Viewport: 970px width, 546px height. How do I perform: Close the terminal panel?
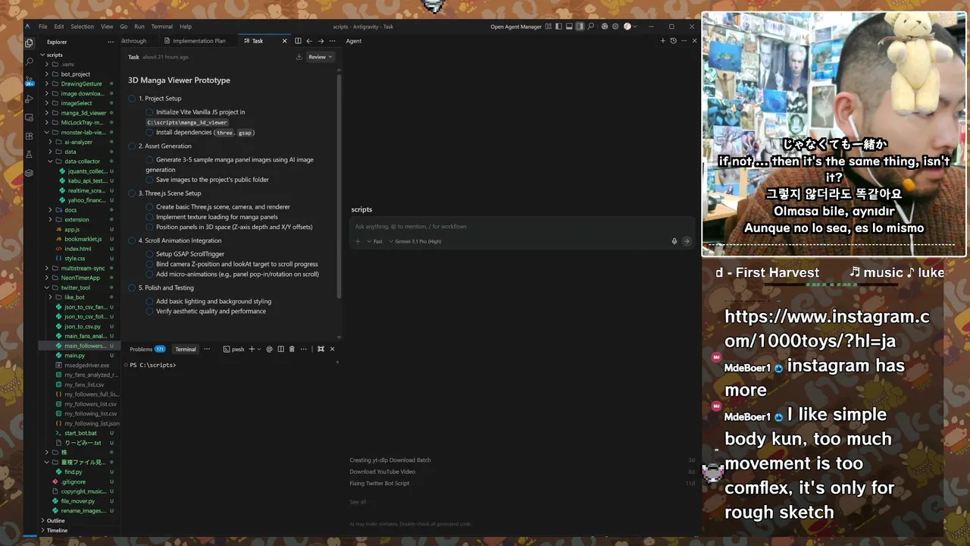pyautogui.click(x=332, y=349)
